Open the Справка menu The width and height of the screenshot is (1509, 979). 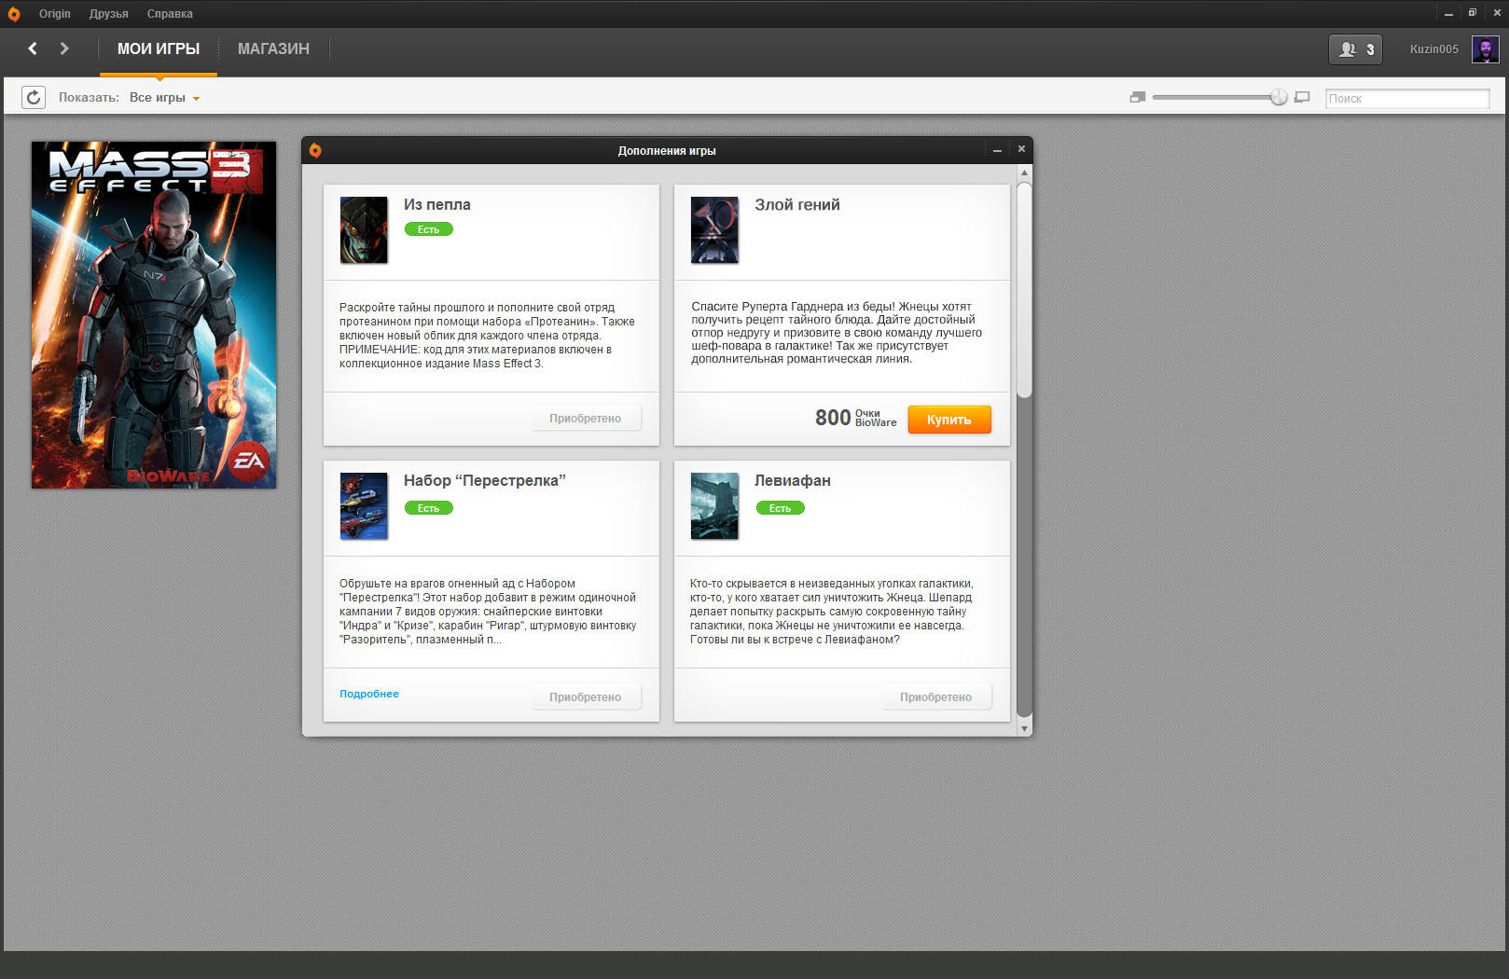(x=170, y=14)
